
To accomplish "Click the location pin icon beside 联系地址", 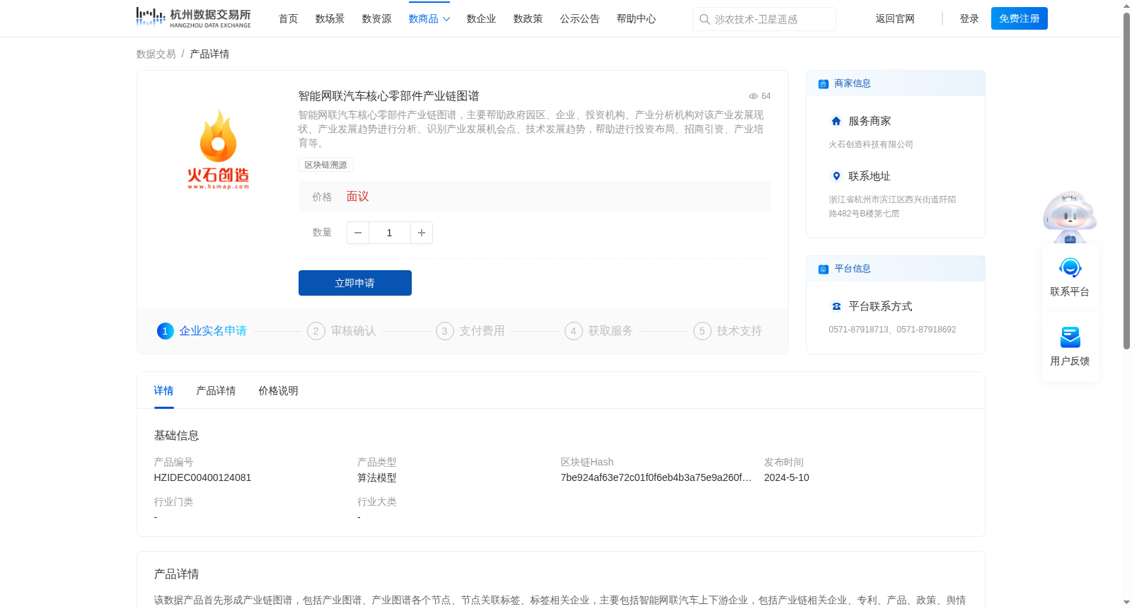I will click(836, 176).
